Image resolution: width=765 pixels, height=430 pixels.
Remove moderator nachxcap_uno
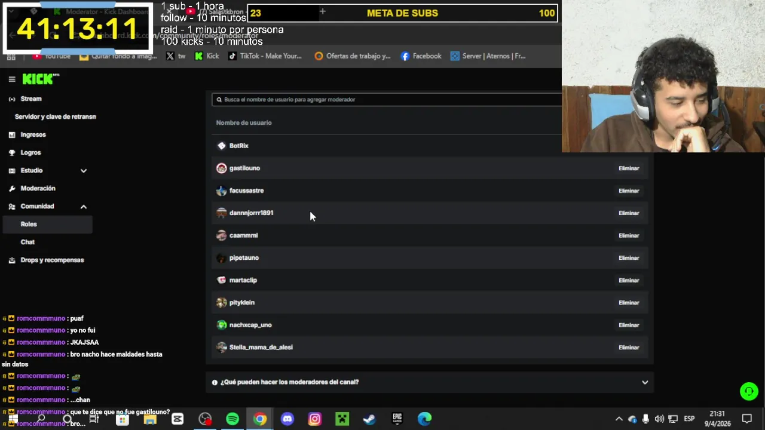629,325
